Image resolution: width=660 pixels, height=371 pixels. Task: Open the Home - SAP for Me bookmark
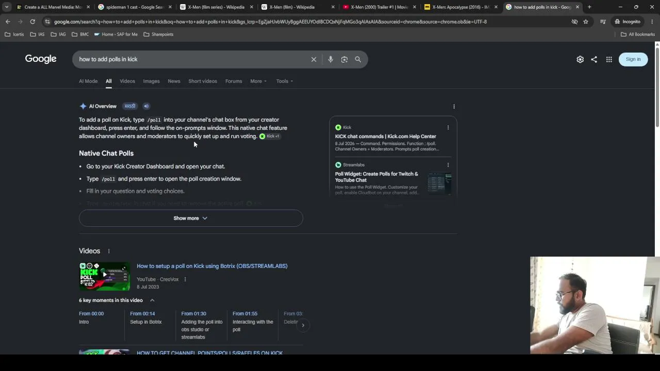coord(115,35)
